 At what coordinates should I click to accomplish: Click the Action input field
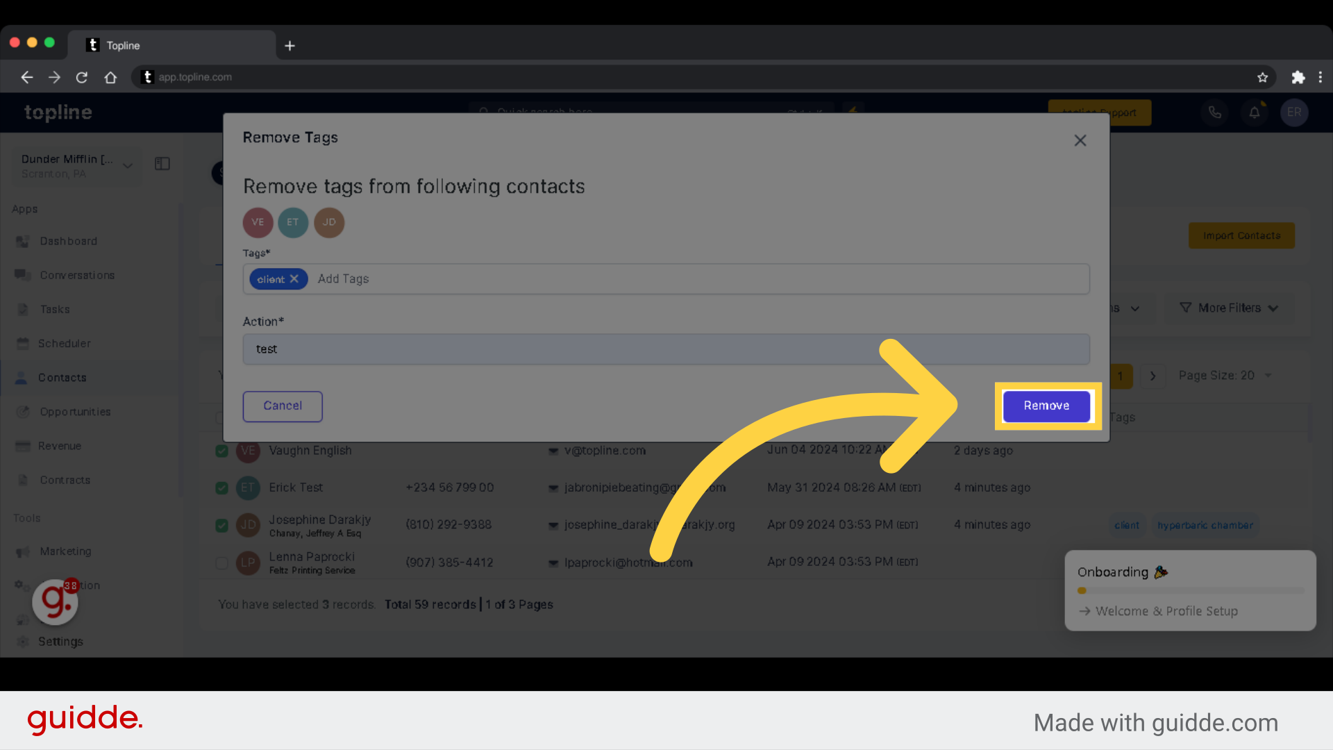point(666,349)
